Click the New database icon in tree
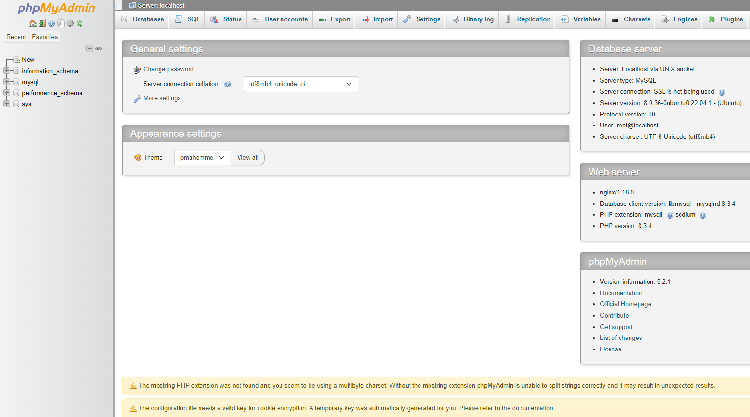The width and height of the screenshot is (750, 417). click(x=17, y=60)
